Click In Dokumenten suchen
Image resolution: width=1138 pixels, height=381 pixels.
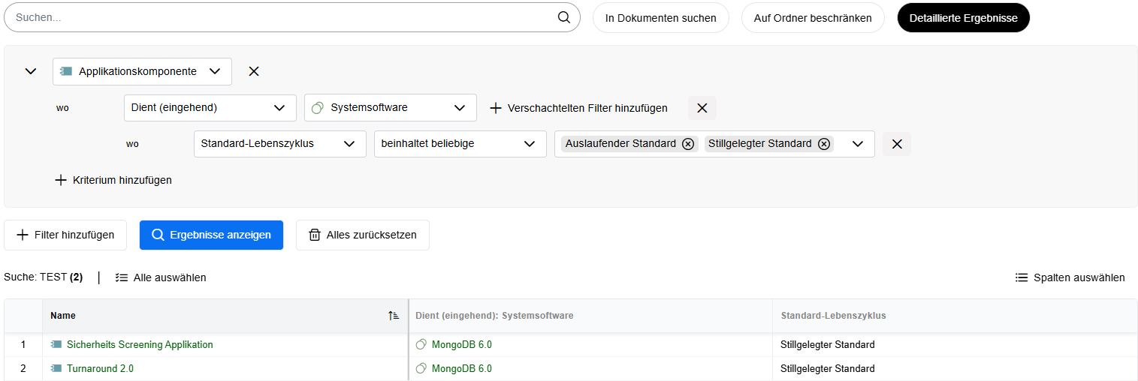point(661,18)
